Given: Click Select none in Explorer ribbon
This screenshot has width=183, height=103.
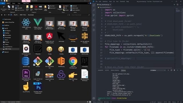Looking at the screenshot, I should click(x=74, y=8).
